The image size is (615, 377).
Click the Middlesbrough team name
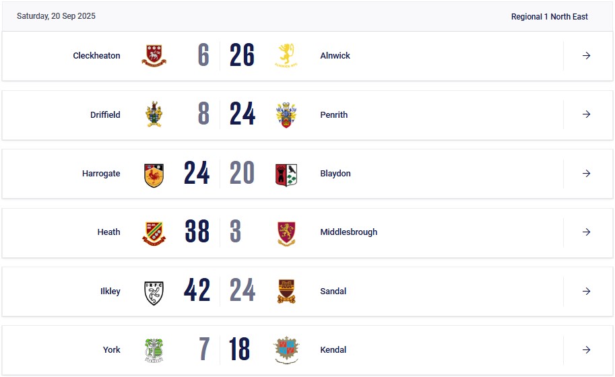click(349, 232)
